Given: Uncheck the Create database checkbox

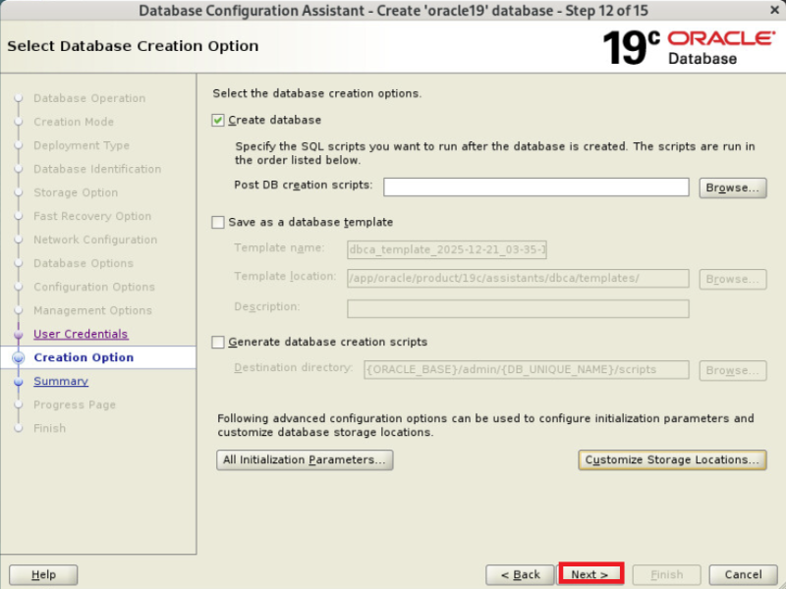Looking at the screenshot, I should 217,120.
